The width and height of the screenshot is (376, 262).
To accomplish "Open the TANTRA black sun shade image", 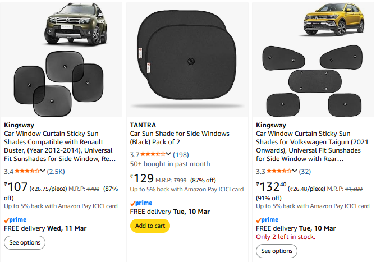I will pos(187,58).
